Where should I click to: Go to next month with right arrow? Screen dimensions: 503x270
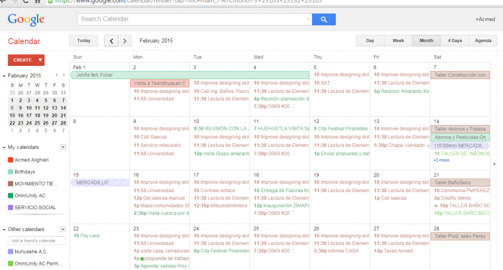(x=124, y=41)
